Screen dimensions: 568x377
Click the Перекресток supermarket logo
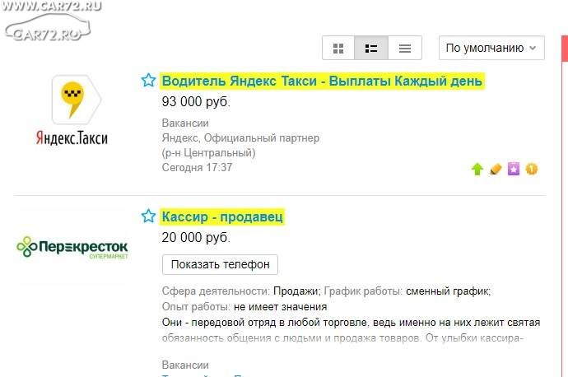(72, 247)
